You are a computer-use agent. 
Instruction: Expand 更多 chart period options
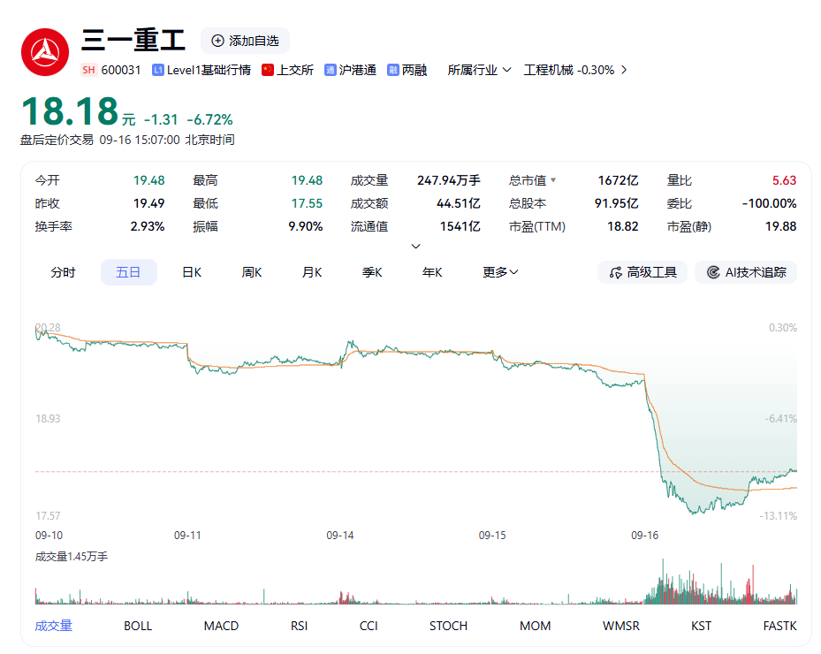tap(500, 272)
